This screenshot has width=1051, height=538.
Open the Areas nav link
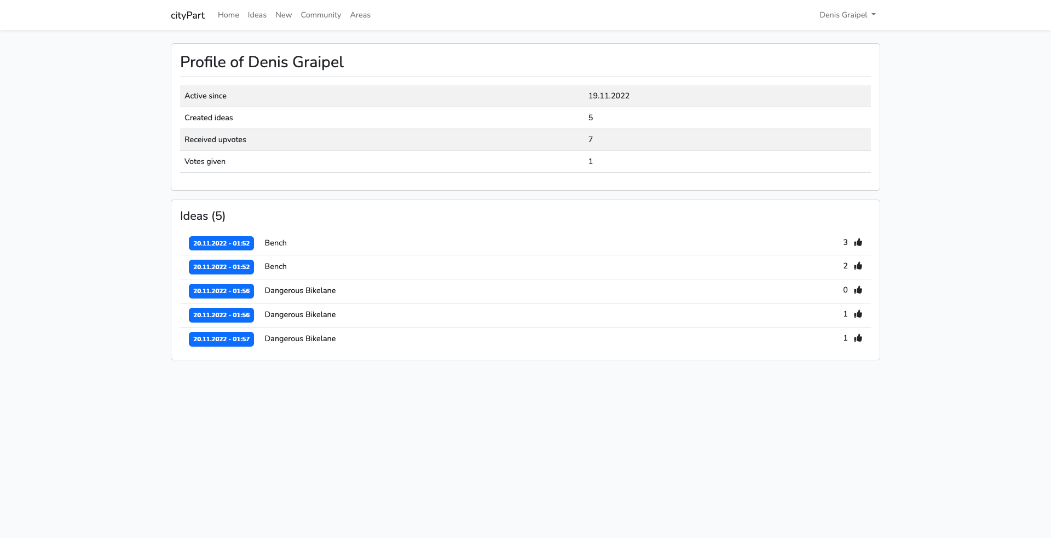click(360, 15)
